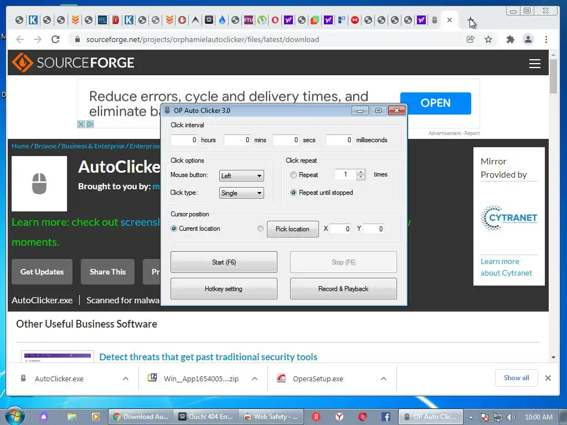Open the purple FTU favicon tab

[x=249, y=20]
